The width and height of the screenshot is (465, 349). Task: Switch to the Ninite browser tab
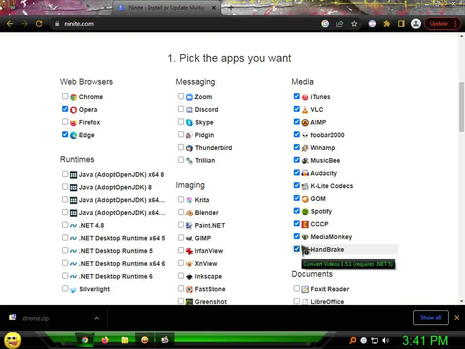coord(166,8)
